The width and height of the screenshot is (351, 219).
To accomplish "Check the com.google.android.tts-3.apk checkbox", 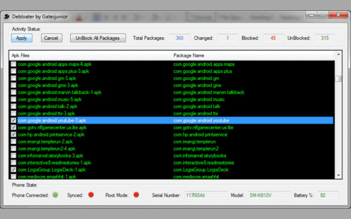I will [x=13, y=113].
